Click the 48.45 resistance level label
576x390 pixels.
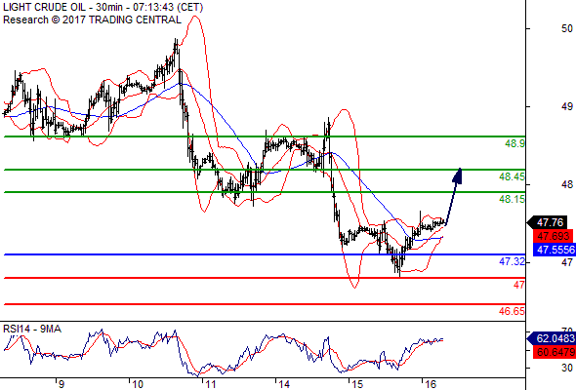[512, 176]
